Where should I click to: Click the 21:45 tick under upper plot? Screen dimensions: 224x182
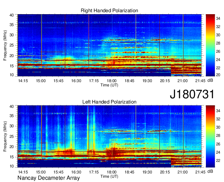coord(200,81)
